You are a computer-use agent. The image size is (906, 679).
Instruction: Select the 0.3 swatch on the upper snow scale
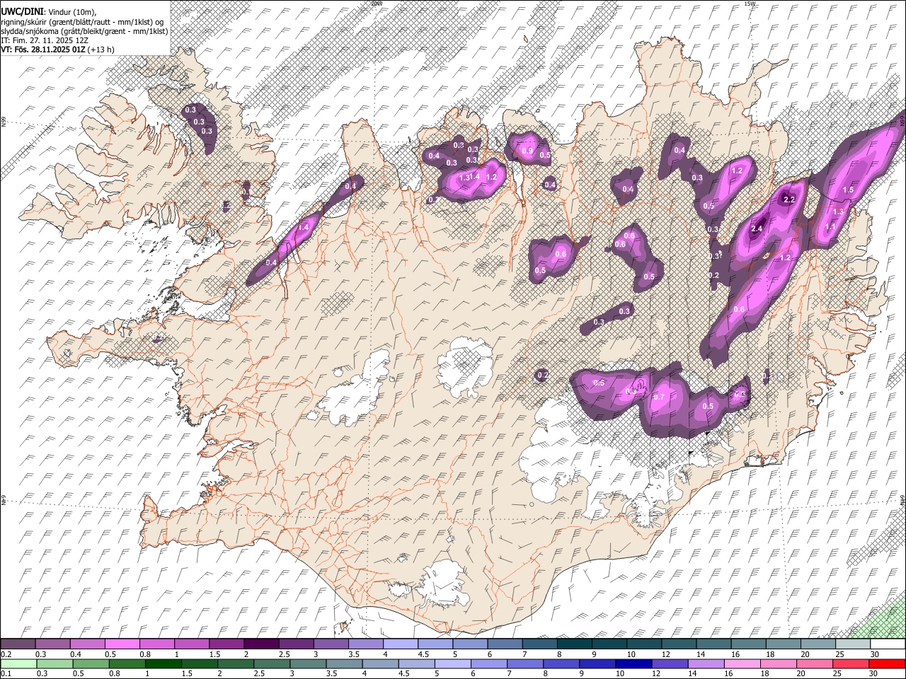[x=52, y=644]
